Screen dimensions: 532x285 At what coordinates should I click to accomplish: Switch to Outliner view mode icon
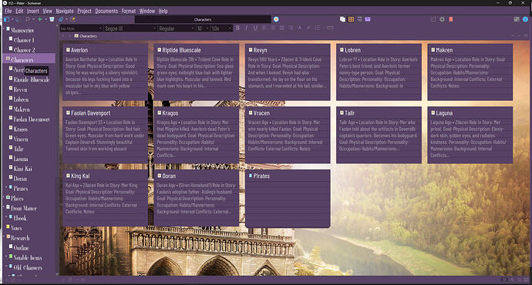pyautogui.click(x=359, y=19)
